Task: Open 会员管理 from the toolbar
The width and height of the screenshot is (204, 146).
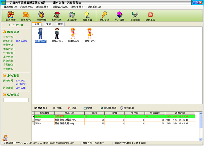Action: pos(41,16)
